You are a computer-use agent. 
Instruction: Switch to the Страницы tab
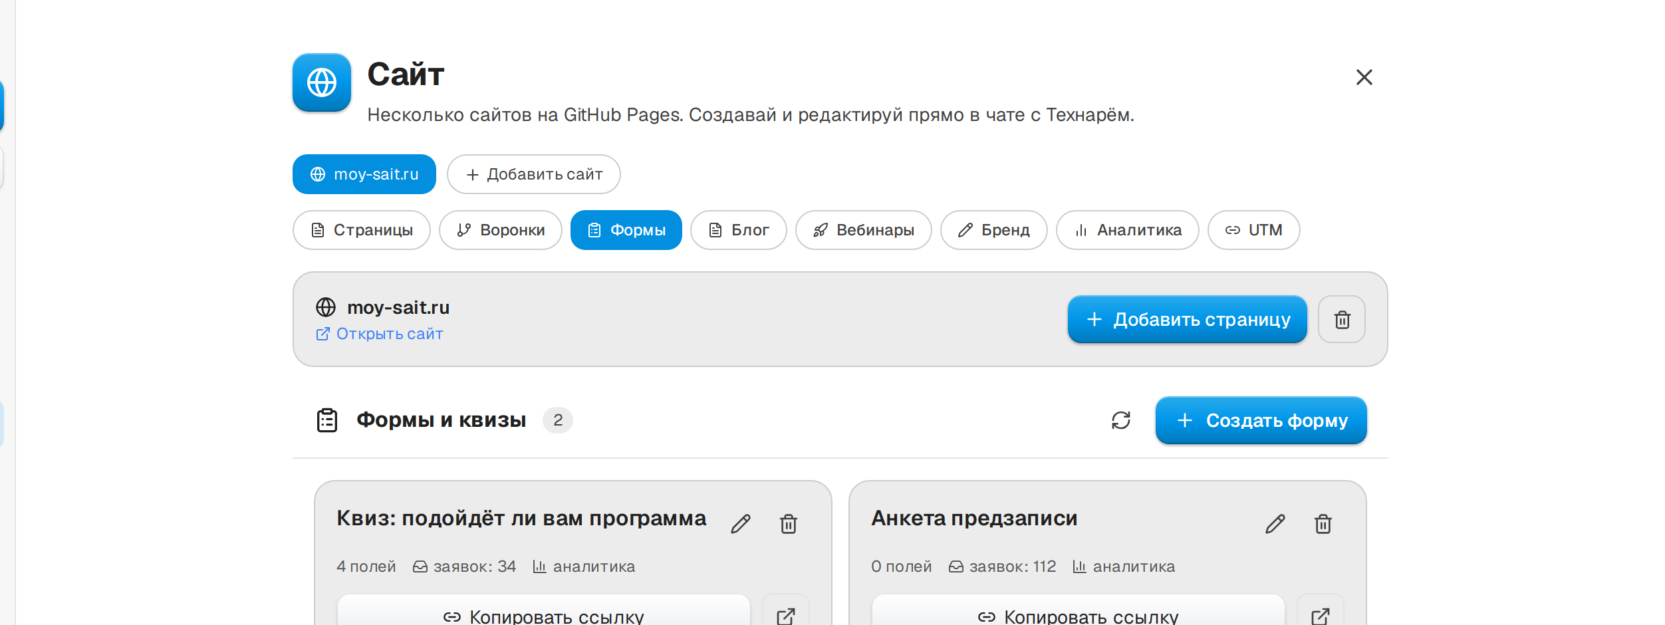362,230
